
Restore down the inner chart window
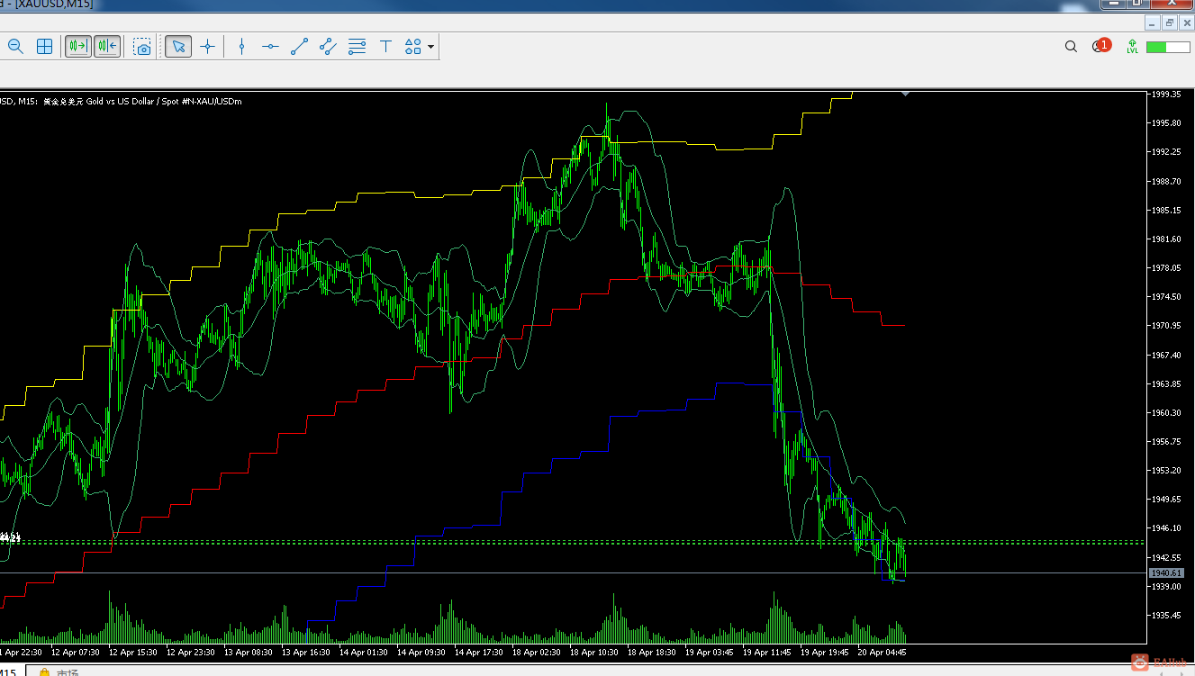point(1169,23)
